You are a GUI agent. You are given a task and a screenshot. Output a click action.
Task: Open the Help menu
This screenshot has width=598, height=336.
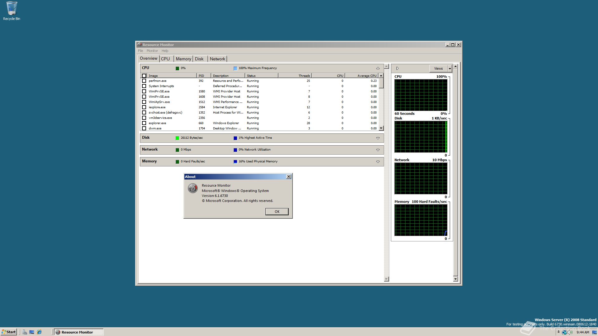[165, 51]
